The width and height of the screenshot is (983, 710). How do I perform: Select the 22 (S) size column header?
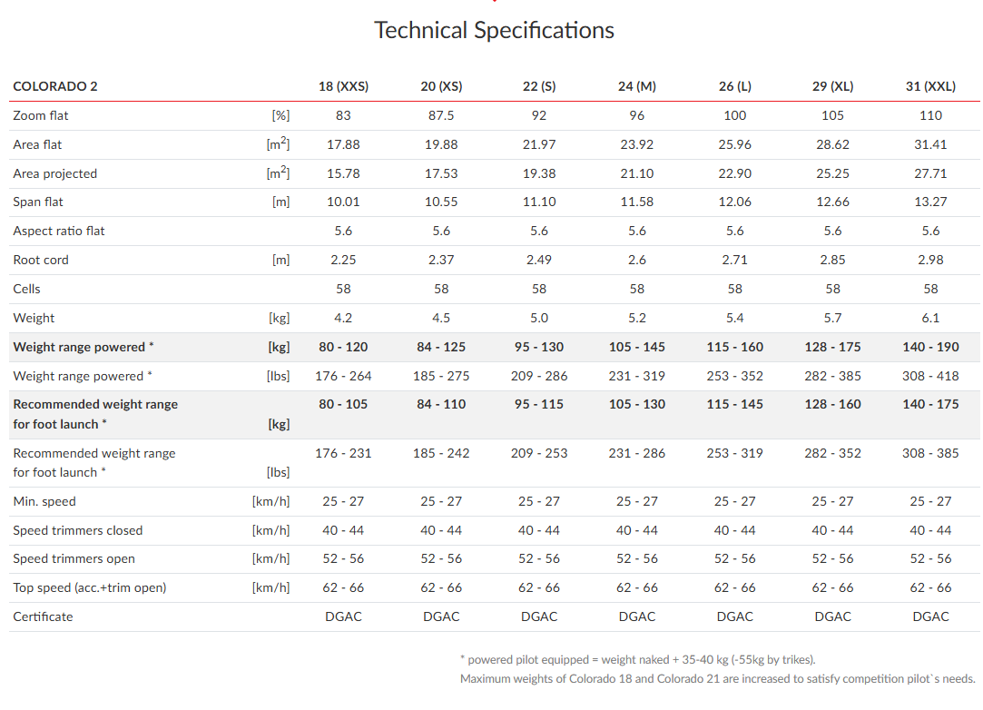click(x=539, y=87)
